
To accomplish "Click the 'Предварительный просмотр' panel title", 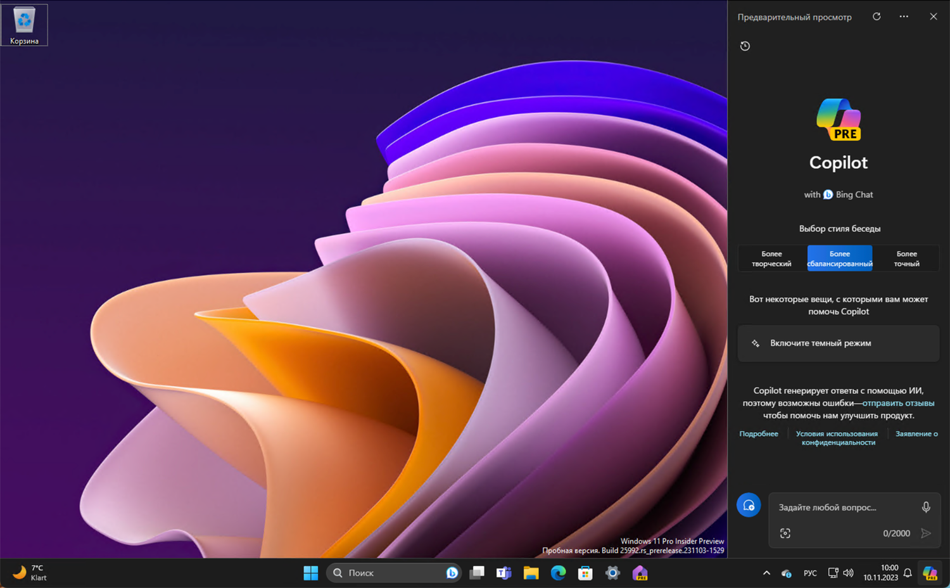I will click(x=794, y=17).
